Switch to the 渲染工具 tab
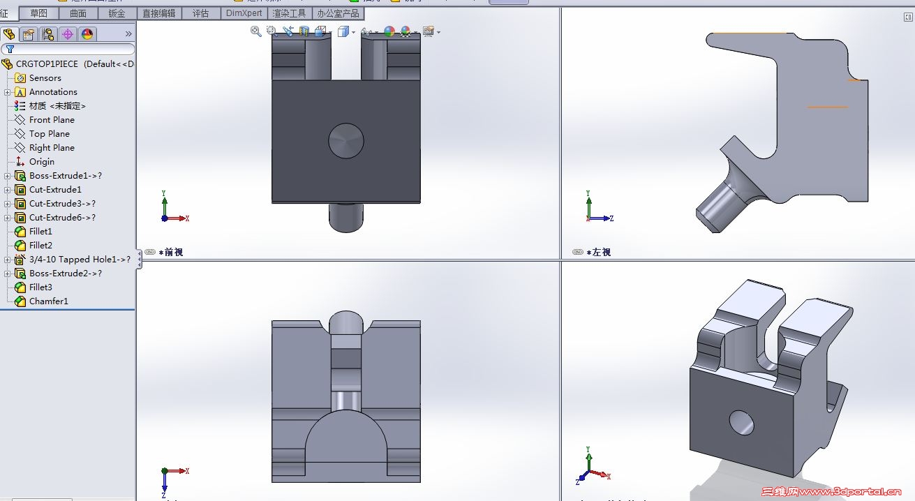The height and width of the screenshot is (501, 915). pyautogui.click(x=289, y=13)
